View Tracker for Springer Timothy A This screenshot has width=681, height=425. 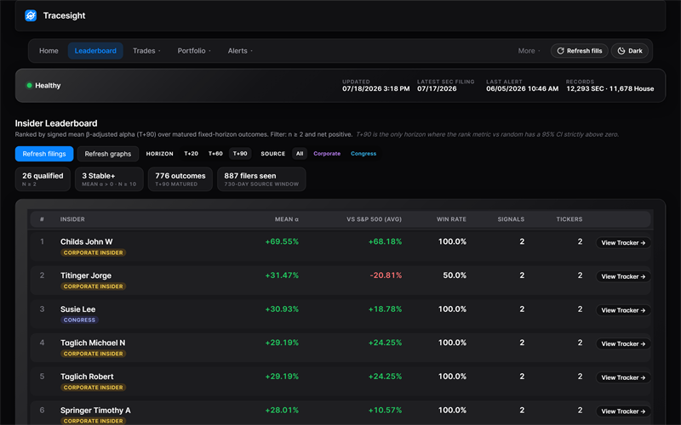pyautogui.click(x=623, y=411)
